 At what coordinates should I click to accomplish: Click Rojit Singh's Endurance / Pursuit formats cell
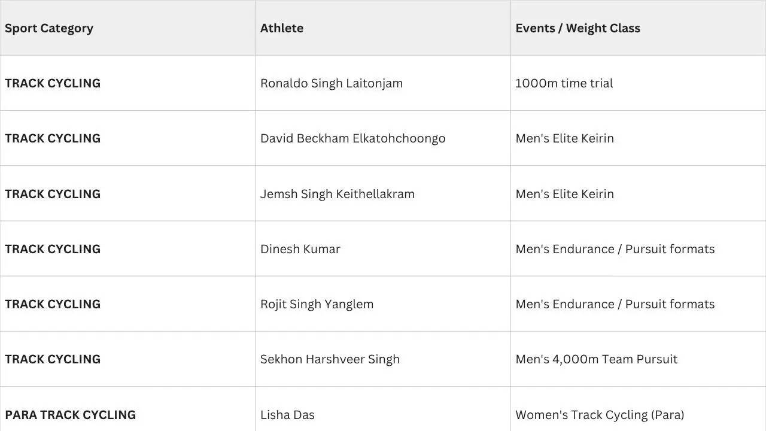[x=638, y=304]
